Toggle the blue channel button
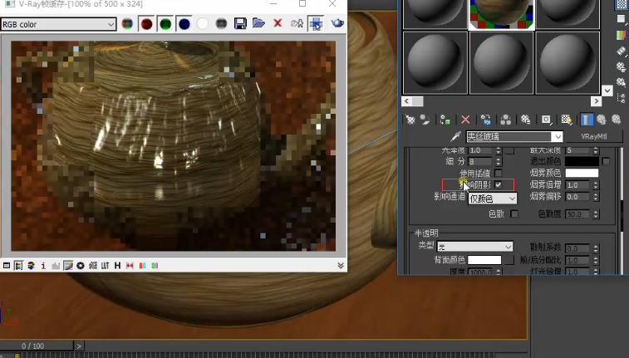This screenshot has height=358, width=629. [184, 24]
